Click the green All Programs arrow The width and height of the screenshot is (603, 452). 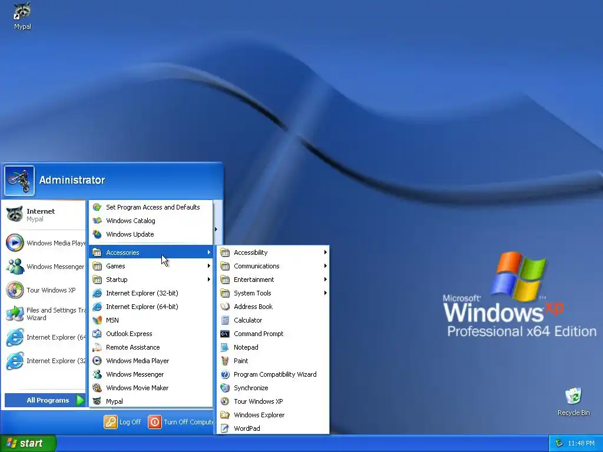(80, 400)
